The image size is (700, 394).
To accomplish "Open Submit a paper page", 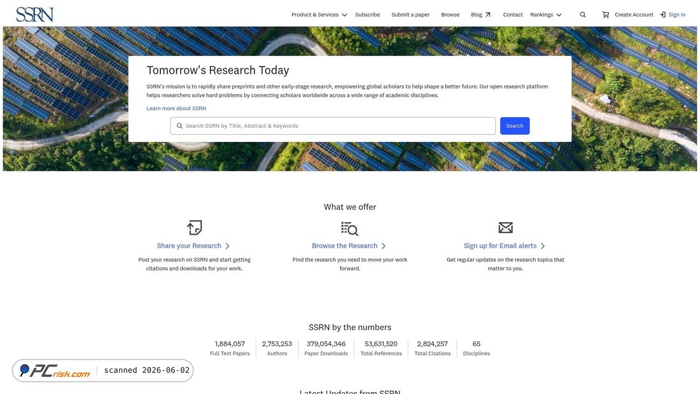I will click(410, 15).
